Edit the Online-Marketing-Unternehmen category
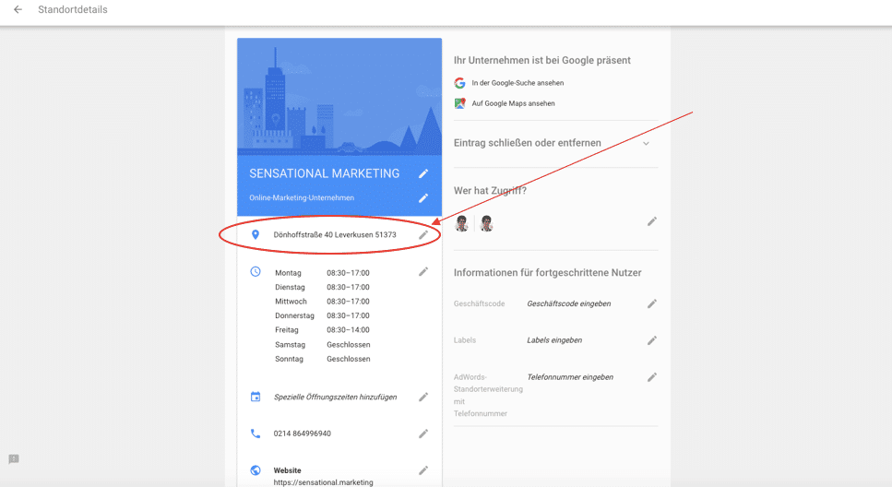The height and width of the screenshot is (487, 892). (423, 197)
